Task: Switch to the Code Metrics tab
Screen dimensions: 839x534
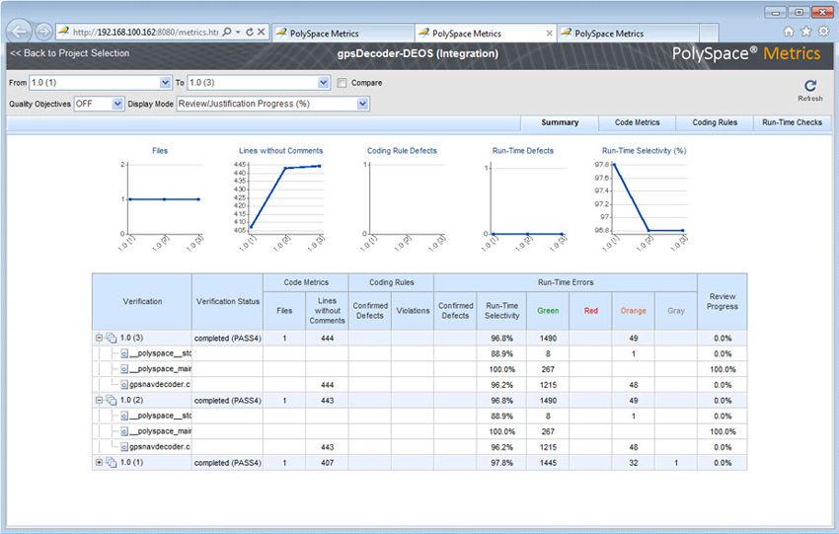Action: click(x=637, y=122)
